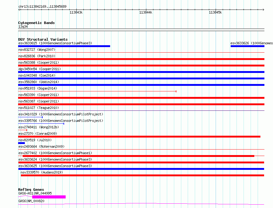Click the 113844k ruler tick label

pyautogui.click(x=146, y=12)
